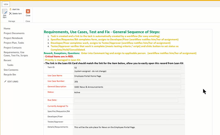
Task: Click the empty Due Date field
Action: pyautogui.click(x=126, y=101)
